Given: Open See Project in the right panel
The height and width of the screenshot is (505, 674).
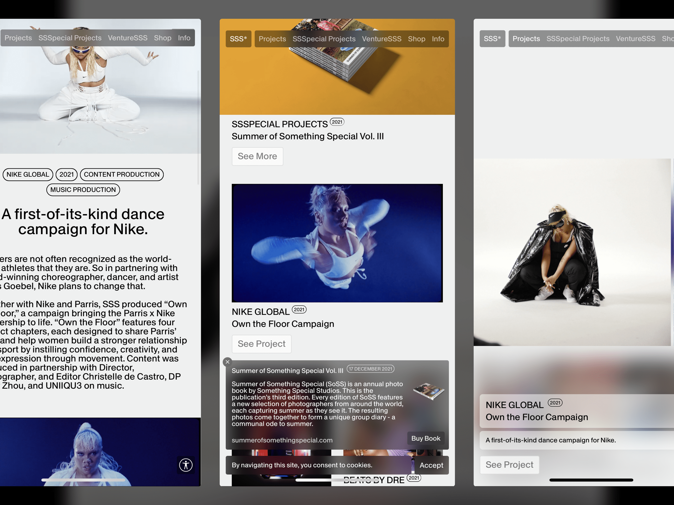Looking at the screenshot, I should [x=509, y=465].
